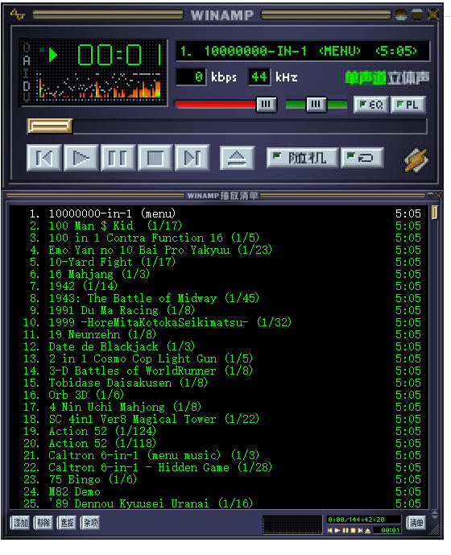The image size is (451, 555).
Task: Open the Winamp main menu icon in title bar
Action: click(18, 14)
